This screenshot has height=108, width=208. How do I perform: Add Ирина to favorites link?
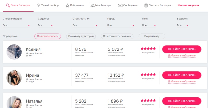coord(182,82)
